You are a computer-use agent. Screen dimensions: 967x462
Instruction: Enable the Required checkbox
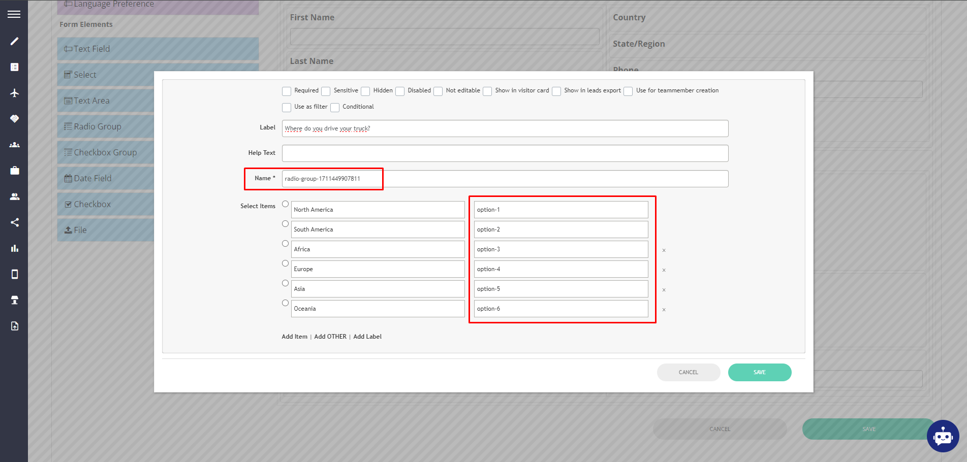point(287,91)
